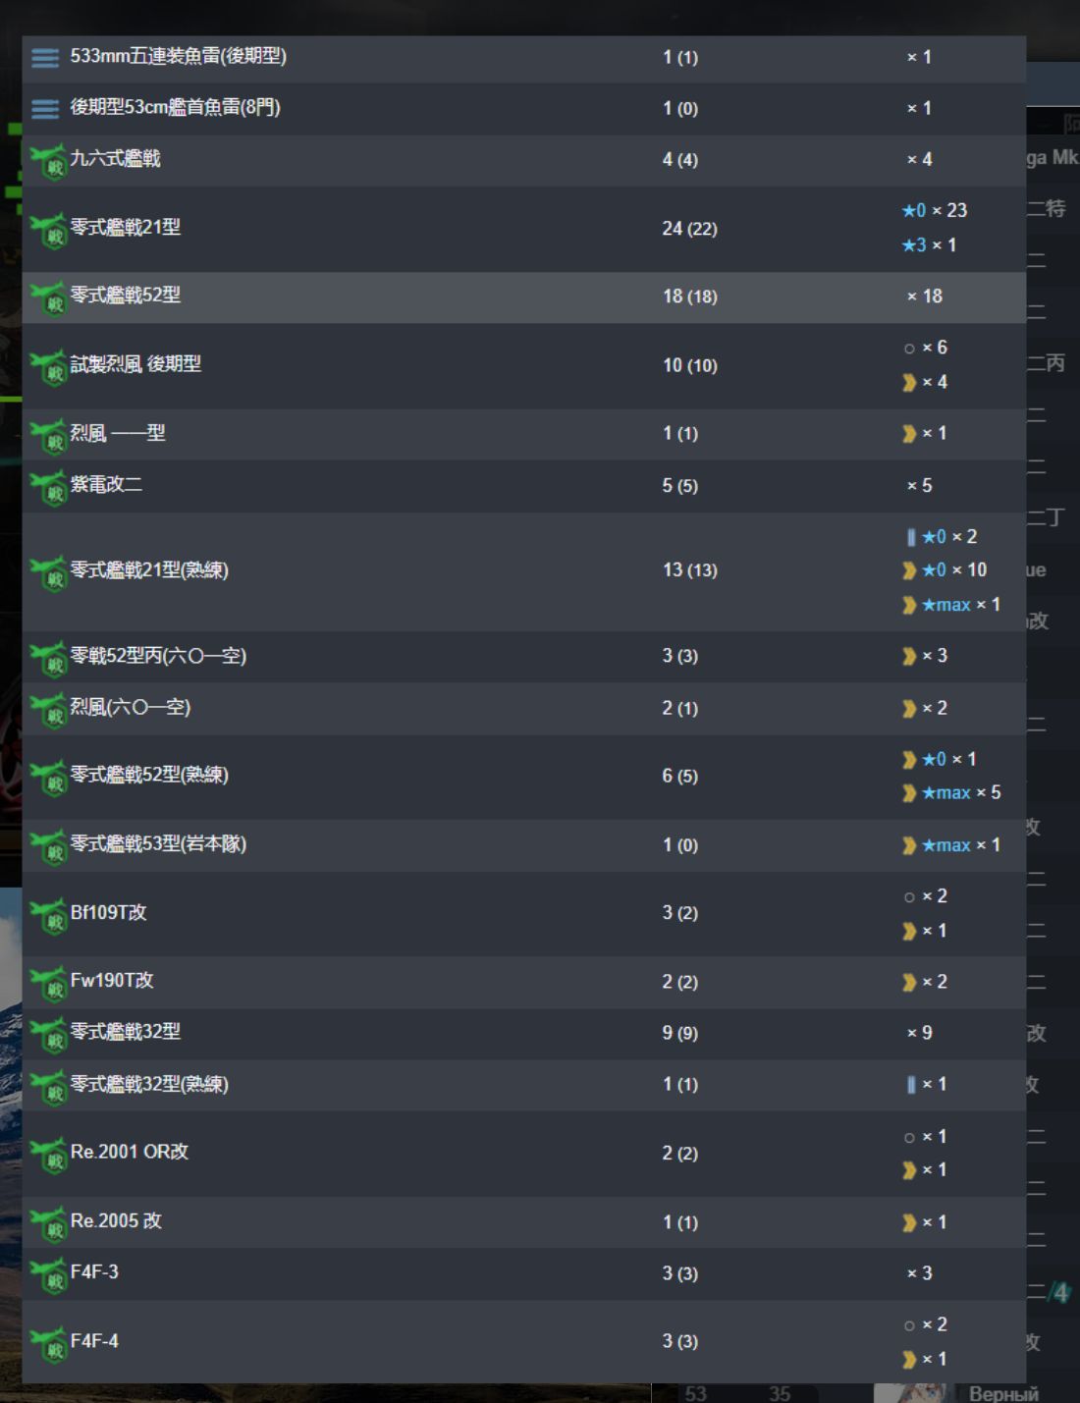
Task: Click the fighter icon next to 紫電改二
Action: click(48, 487)
